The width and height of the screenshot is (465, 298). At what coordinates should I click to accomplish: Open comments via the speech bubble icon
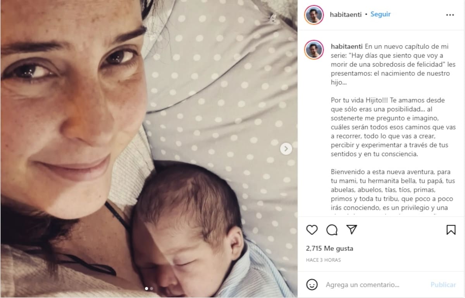332,230
